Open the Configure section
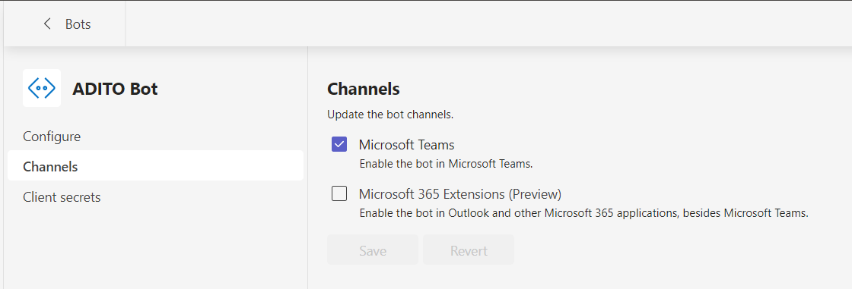This screenshot has width=852, height=289. (x=52, y=137)
